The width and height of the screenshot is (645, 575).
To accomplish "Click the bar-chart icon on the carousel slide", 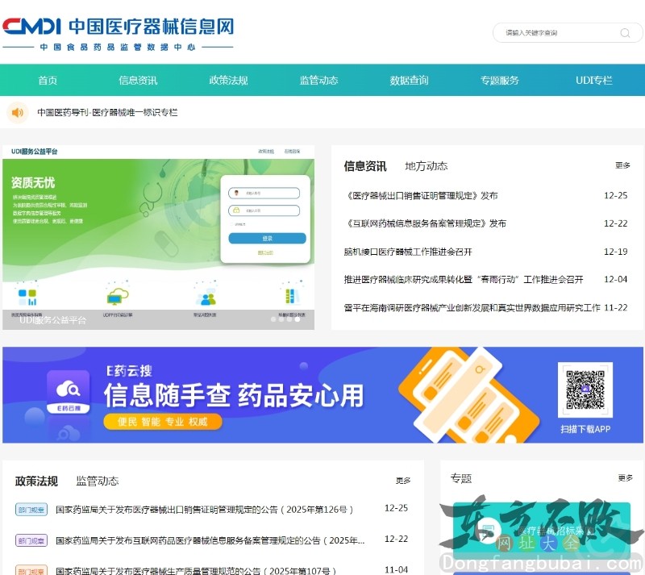I will 28,296.
